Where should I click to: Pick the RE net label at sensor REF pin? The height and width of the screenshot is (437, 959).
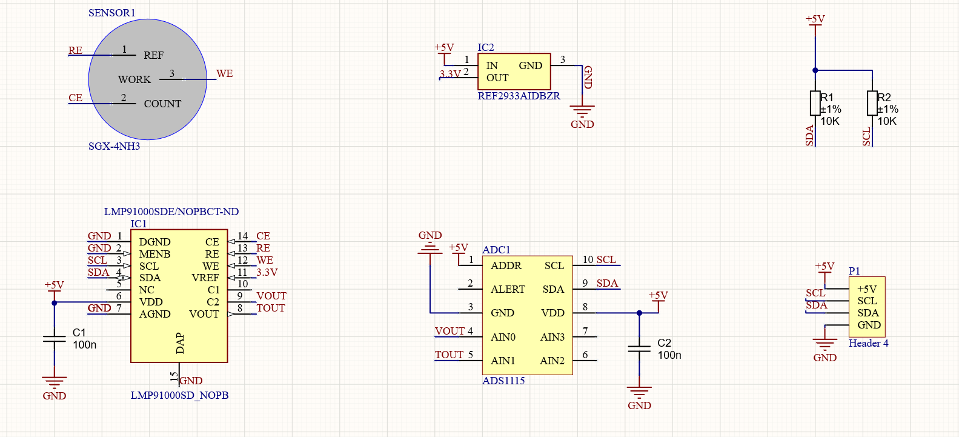75,50
